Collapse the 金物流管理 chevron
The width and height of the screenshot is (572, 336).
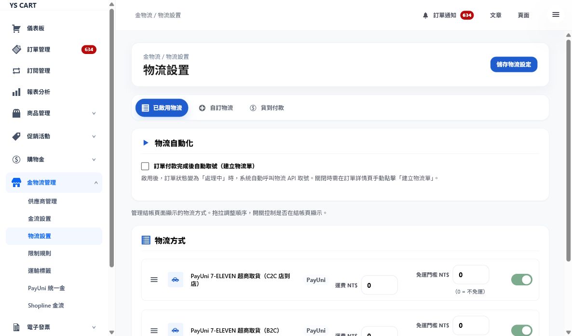click(x=96, y=182)
